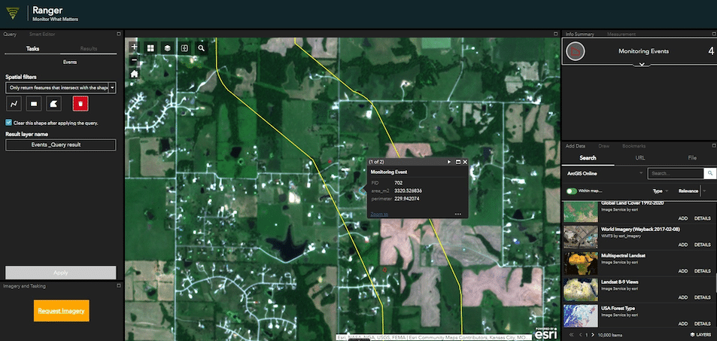The height and width of the screenshot is (341, 717).
Task: Switch to the Results tab
Action: tap(88, 48)
